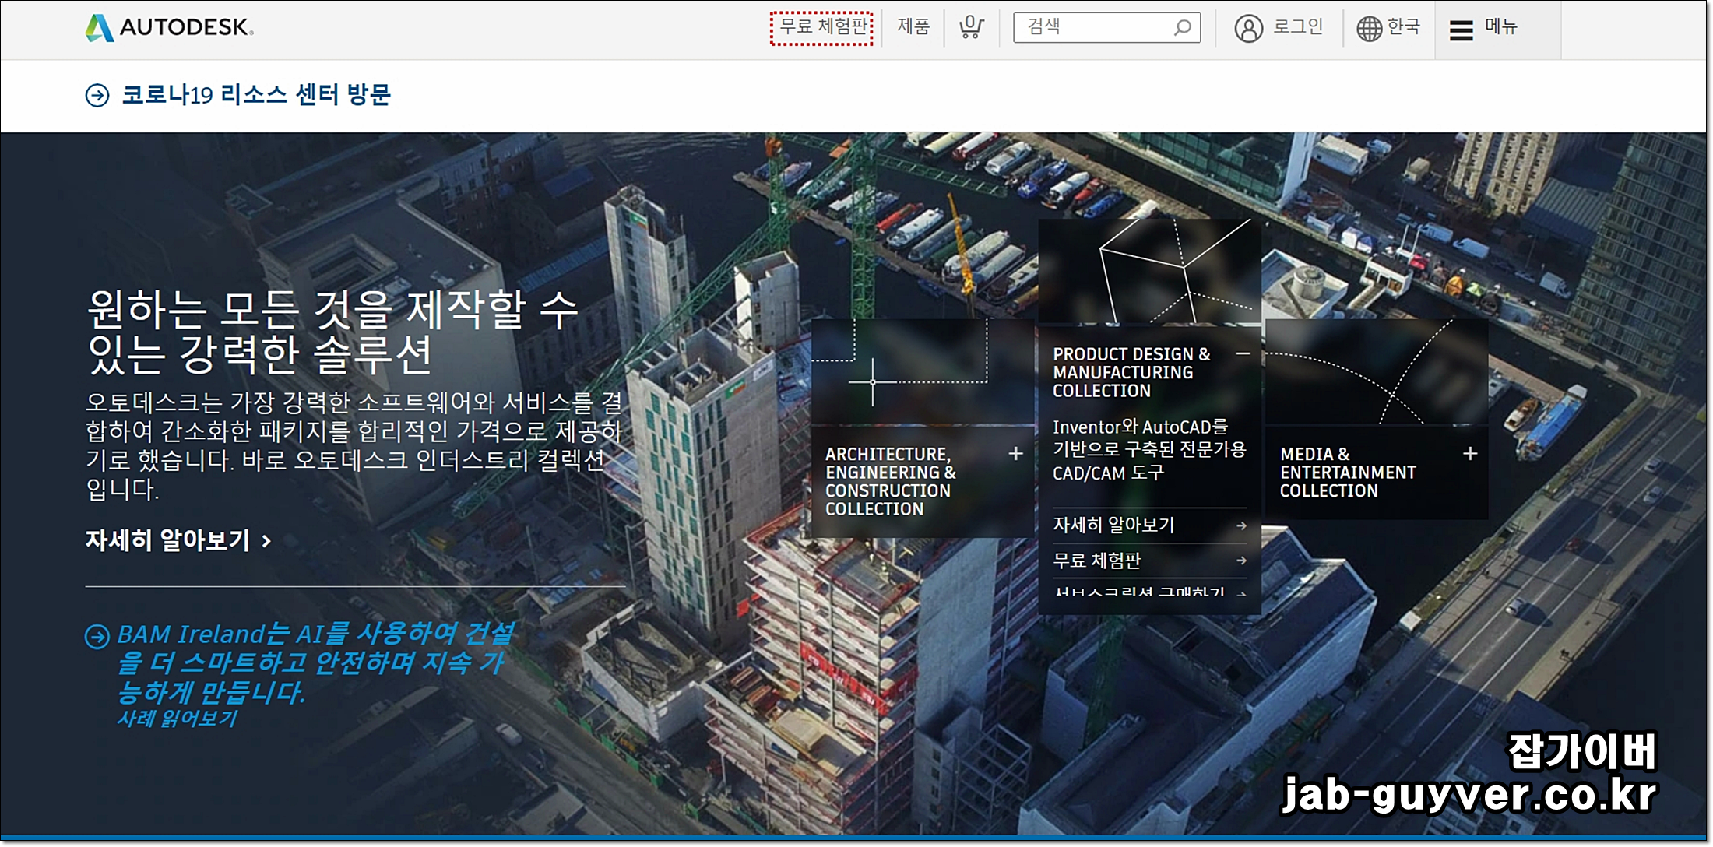This screenshot has width=1713, height=847.
Task: Open 무료 체험판 in top navigation
Action: pos(822,27)
